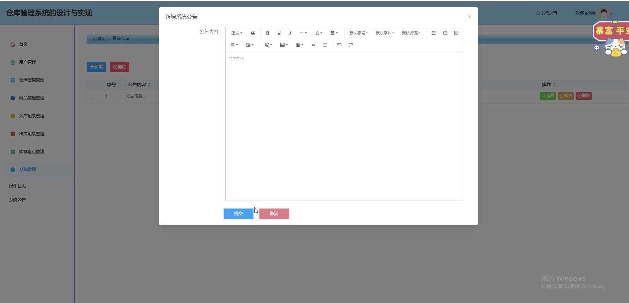Viewport: 629px width, 303px height.
Task: Click the admin avatar in the header
Action: pyautogui.click(x=604, y=13)
